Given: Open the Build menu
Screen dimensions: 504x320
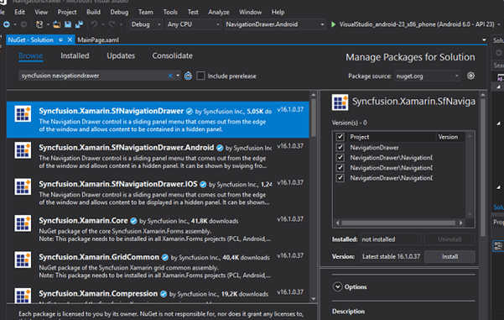Looking at the screenshot, I should coord(93,13).
